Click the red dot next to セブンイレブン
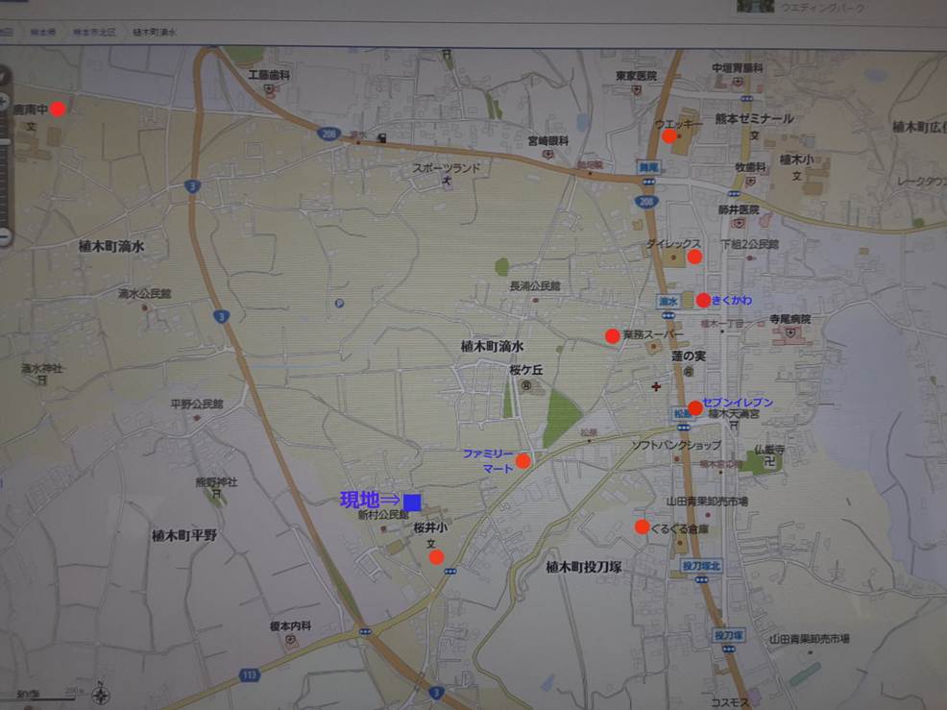The width and height of the screenshot is (947, 710). pyautogui.click(x=695, y=408)
